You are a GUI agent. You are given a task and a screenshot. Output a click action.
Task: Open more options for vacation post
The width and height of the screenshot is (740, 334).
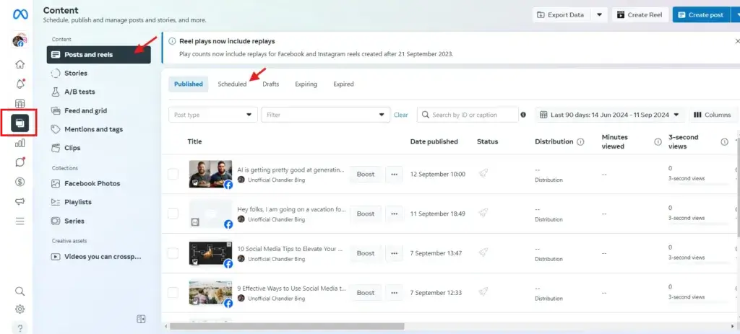pos(394,214)
